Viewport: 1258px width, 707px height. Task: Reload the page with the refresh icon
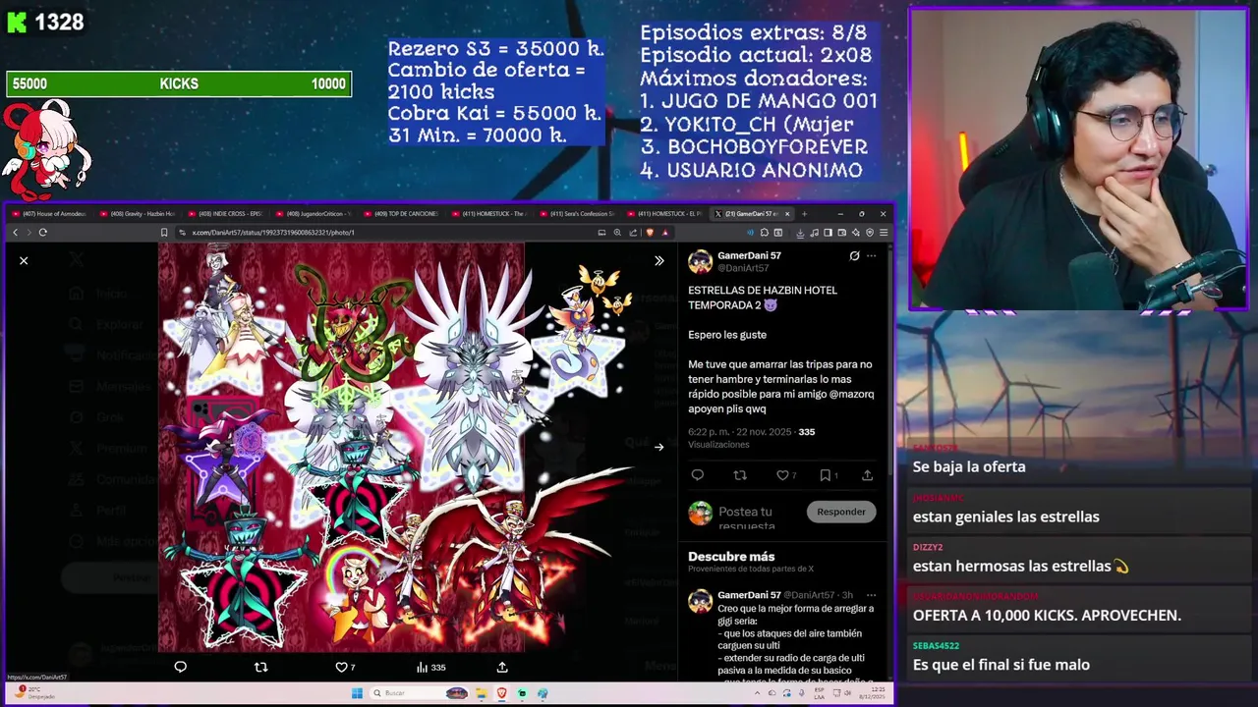(x=43, y=233)
